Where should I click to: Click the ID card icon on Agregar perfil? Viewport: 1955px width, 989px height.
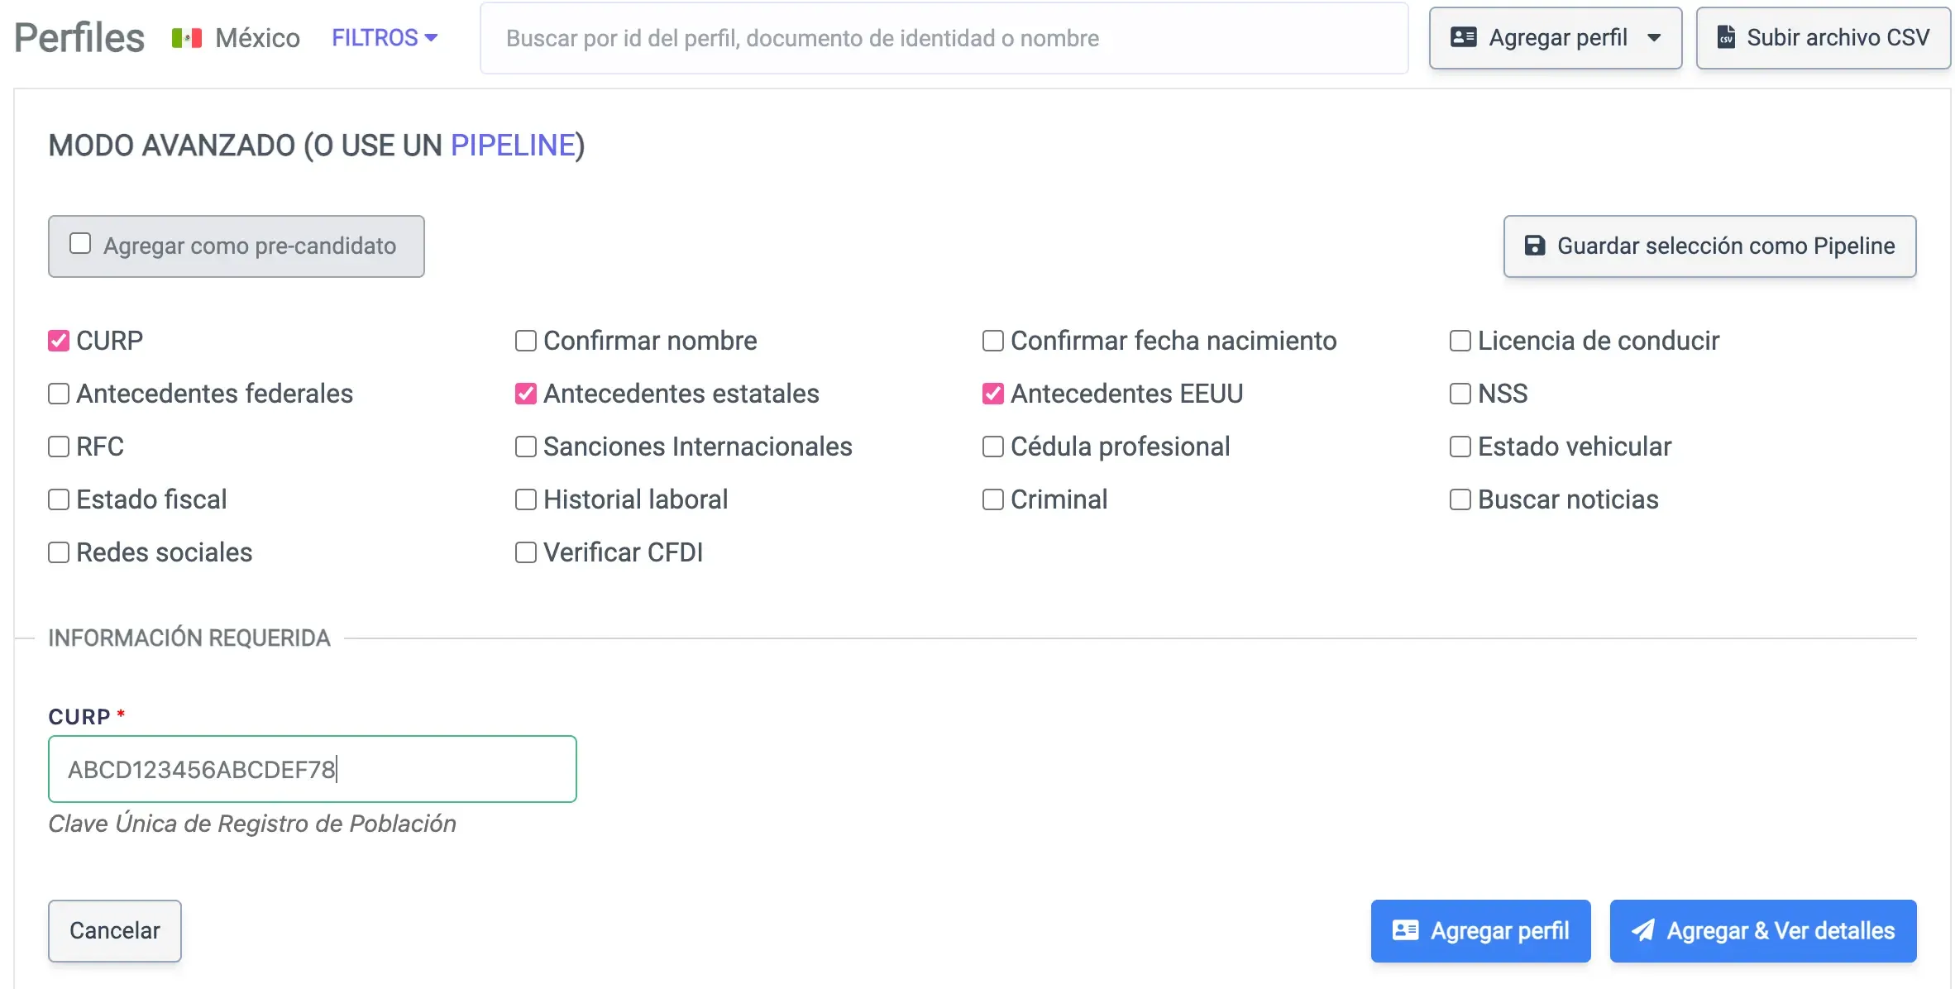[x=1464, y=37]
